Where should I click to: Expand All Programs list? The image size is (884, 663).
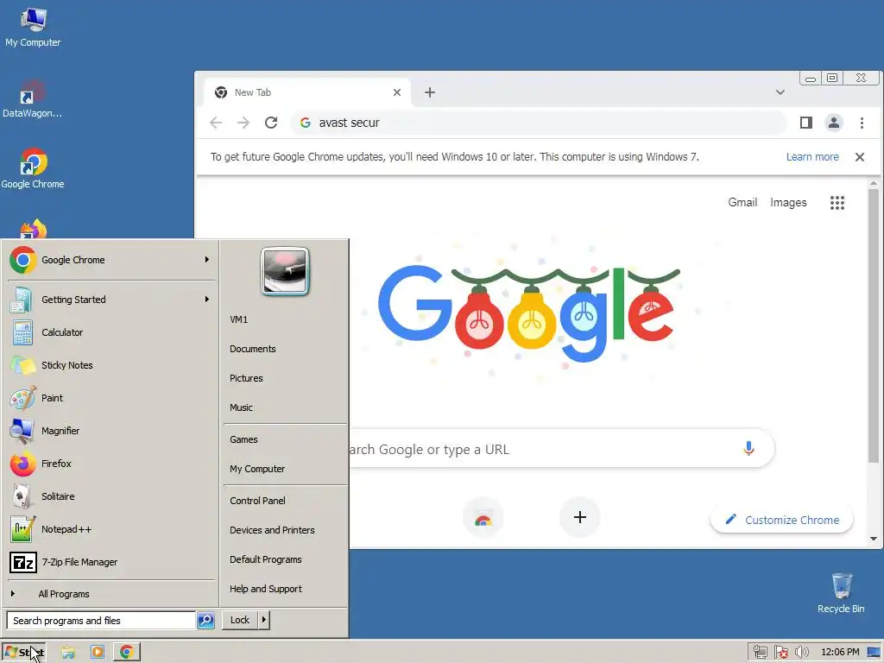pyautogui.click(x=110, y=594)
